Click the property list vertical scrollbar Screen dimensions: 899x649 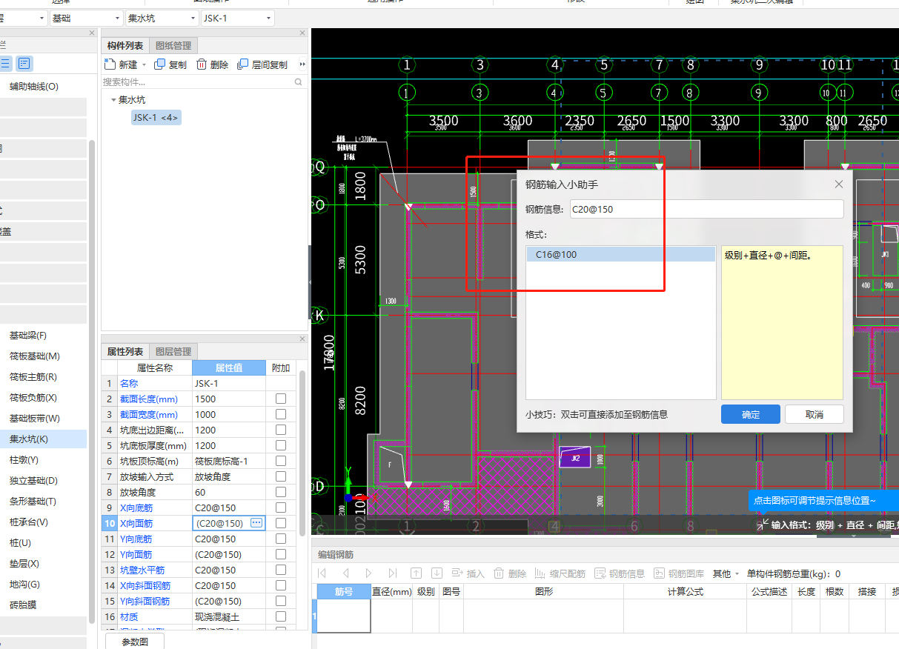pos(302,452)
